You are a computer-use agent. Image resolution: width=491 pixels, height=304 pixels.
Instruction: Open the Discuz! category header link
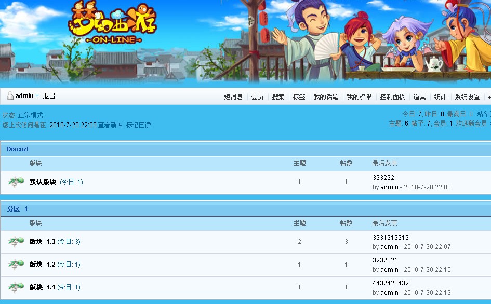pyautogui.click(x=18, y=149)
